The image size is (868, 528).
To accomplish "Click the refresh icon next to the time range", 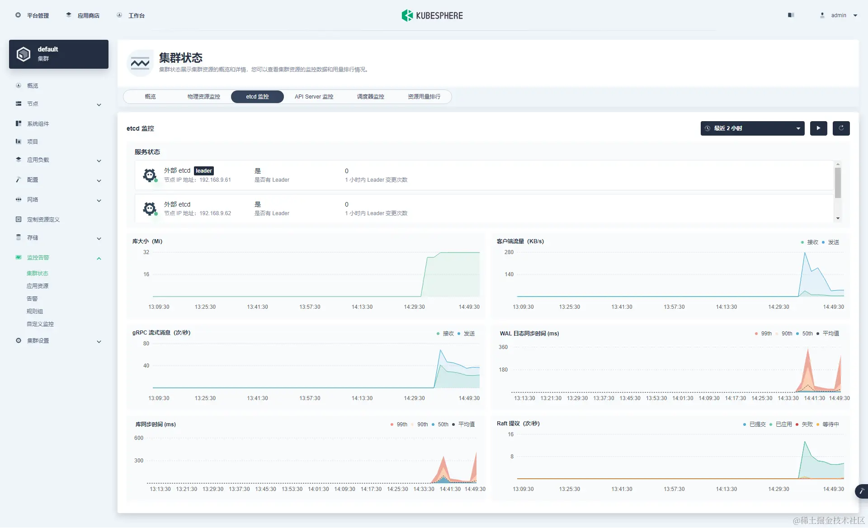I will [x=841, y=128].
